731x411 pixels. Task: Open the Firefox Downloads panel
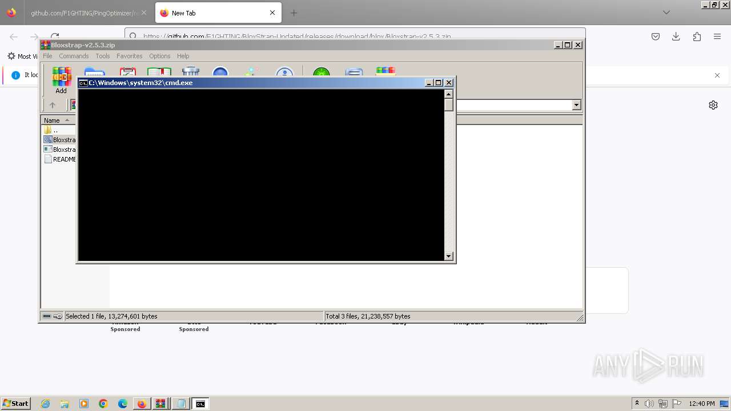point(676,37)
